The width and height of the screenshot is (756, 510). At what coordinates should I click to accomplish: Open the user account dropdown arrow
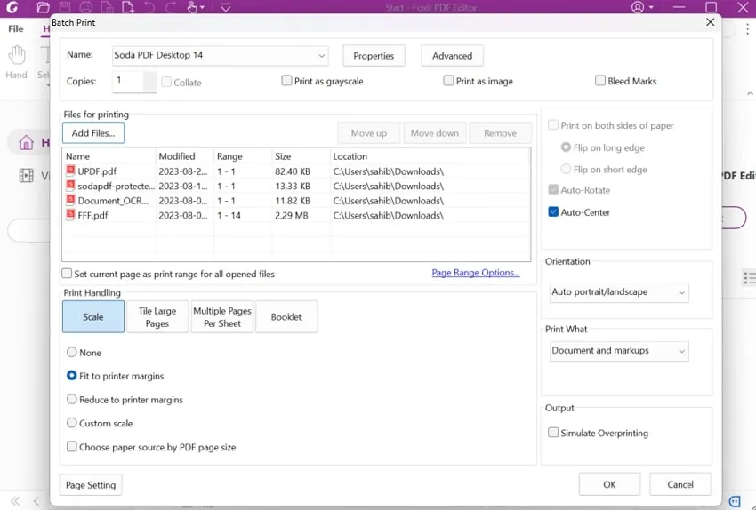pos(651,8)
